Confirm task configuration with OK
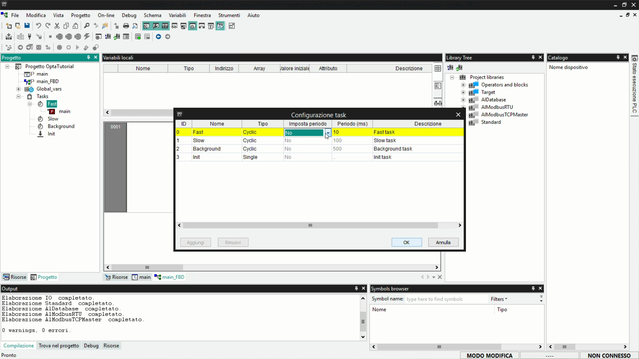This screenshot has width=639, height=359. [x=406, y=242]
